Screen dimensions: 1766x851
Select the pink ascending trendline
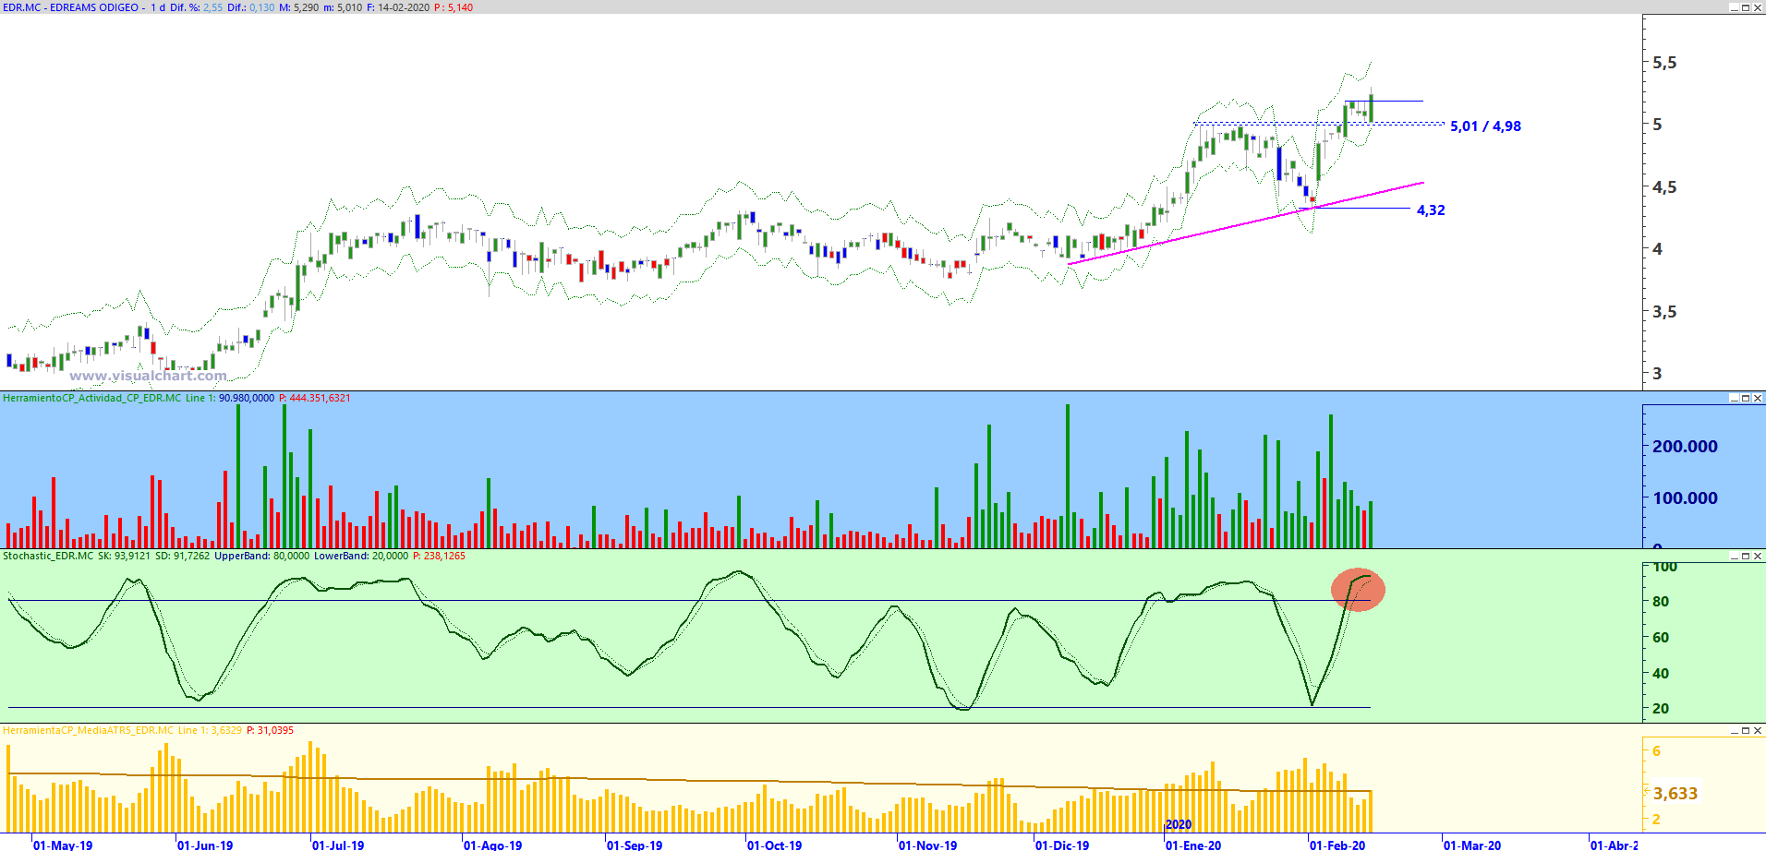pos(1245,222)
